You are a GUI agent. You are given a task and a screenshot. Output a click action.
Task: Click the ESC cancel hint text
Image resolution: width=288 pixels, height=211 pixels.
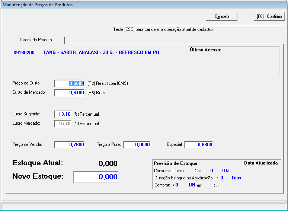point(163,29)
